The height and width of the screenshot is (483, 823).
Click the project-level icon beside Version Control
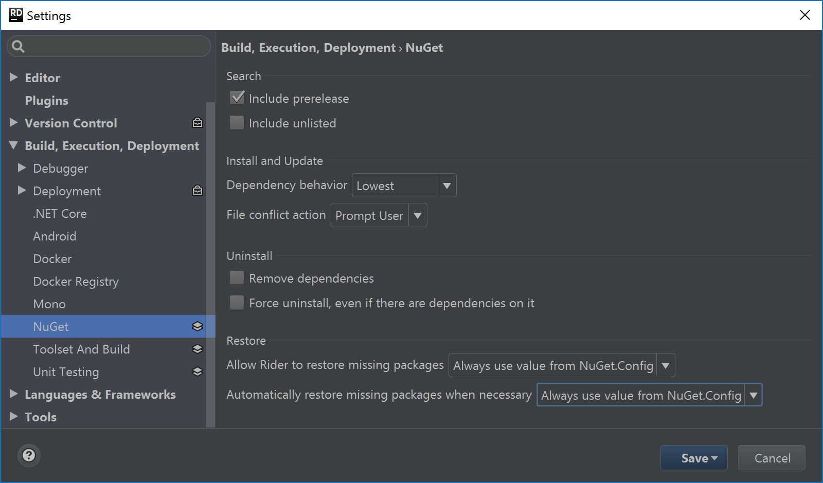[198, 123]
